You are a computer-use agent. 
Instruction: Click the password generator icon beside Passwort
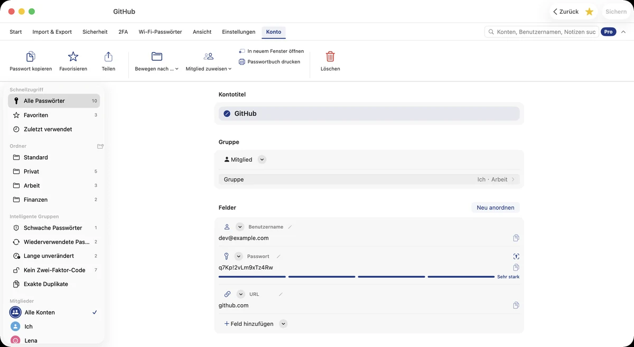click(x=516, y=256)
